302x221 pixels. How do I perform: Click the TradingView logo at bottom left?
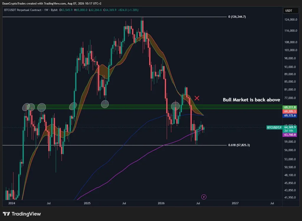pyautogui.click(x=22, y=214)
